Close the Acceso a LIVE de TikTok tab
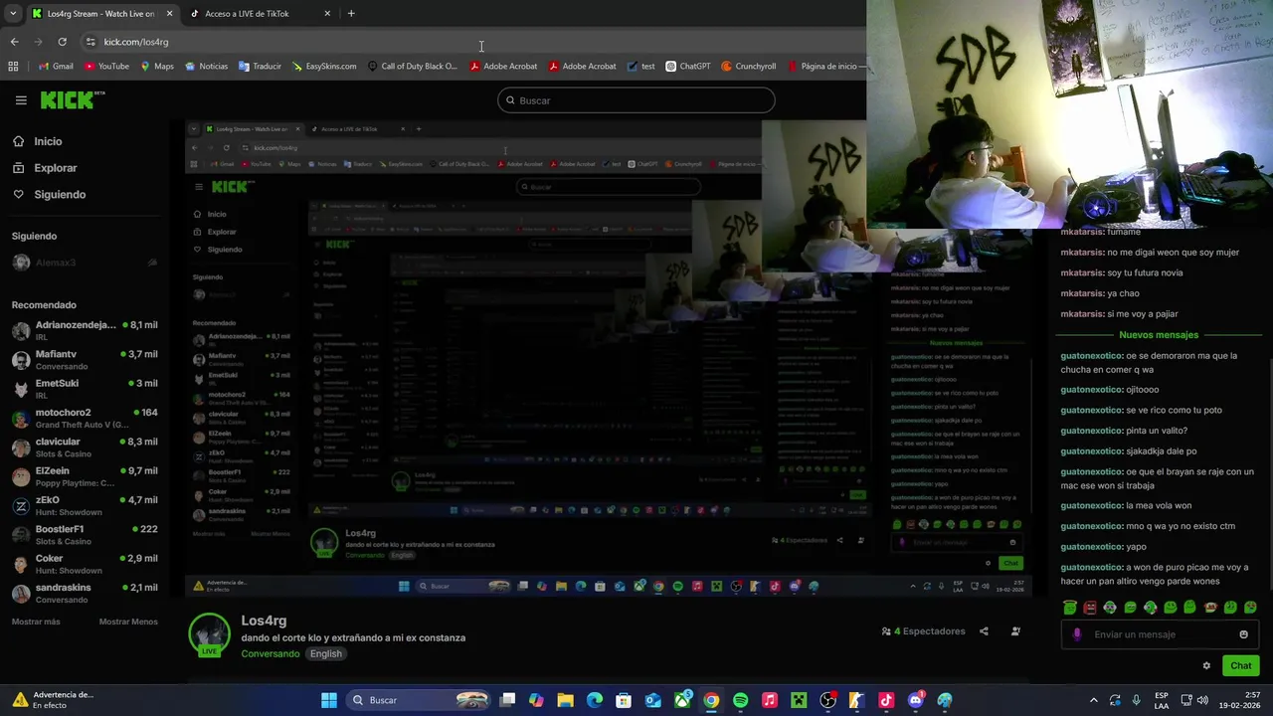Screen dimensions: 1273x716 pos(327,14)
